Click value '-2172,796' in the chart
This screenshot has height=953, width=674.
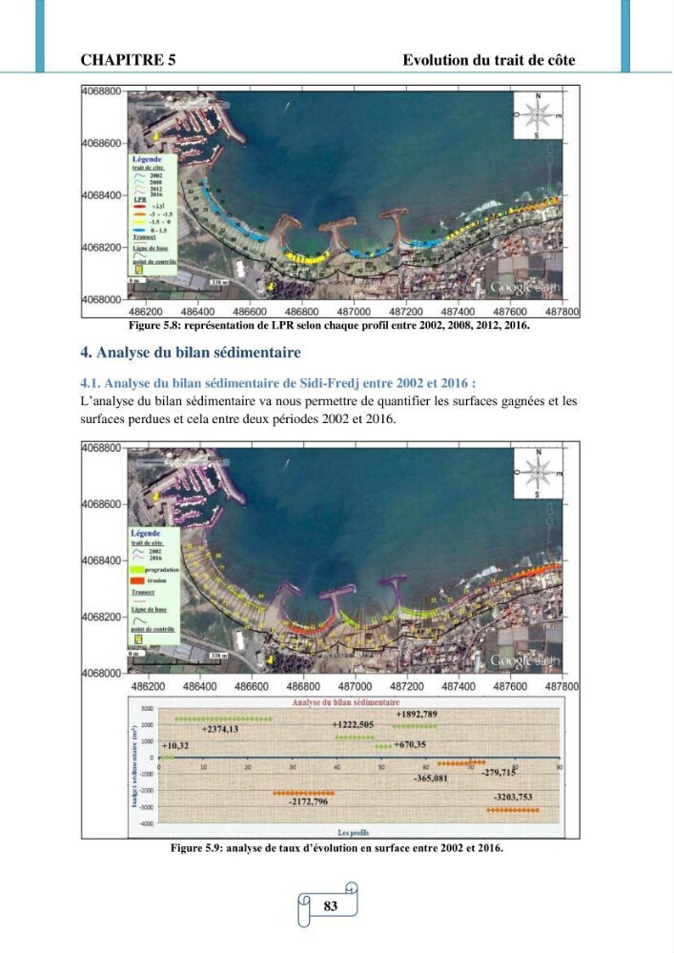(308, 801)
